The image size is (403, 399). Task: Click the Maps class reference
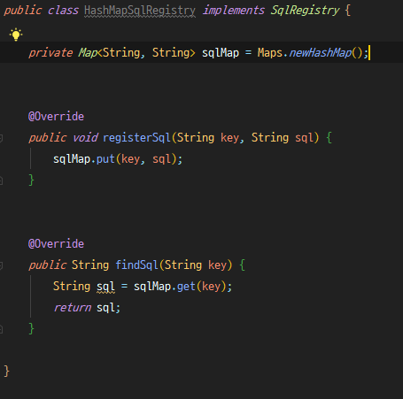(270, 53)
